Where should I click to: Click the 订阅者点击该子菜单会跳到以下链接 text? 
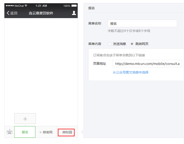pyautogui.click(x=119, y=55)
